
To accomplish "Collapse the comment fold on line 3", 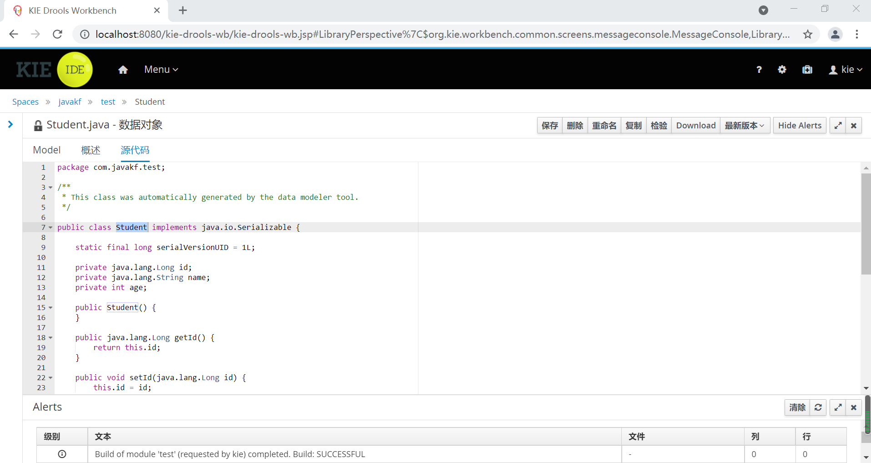I will pyautogui.click(x=50, y=188).
